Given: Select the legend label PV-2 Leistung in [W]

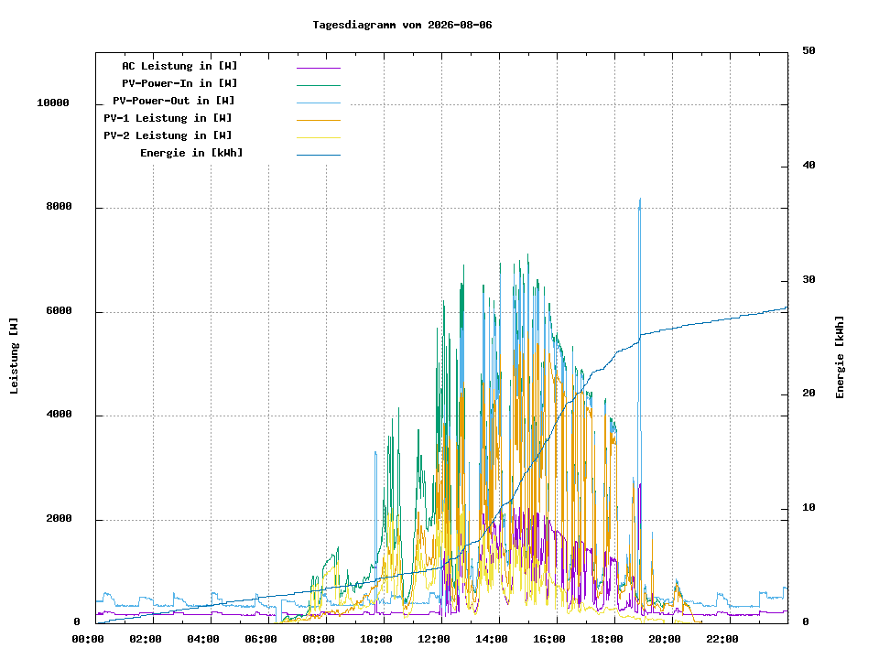Looking at the screenshot, I should tap(168, 135).
